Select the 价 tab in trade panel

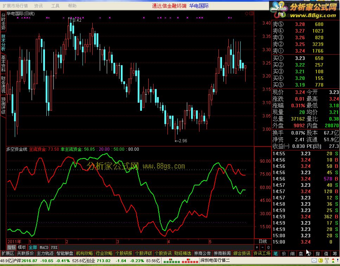click(x=284, y=253)
